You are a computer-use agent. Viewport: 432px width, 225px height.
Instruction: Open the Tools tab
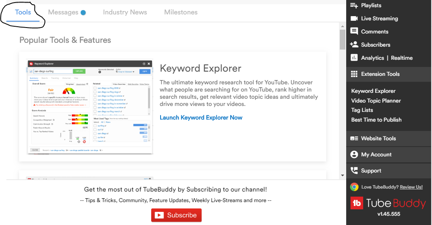23,12
